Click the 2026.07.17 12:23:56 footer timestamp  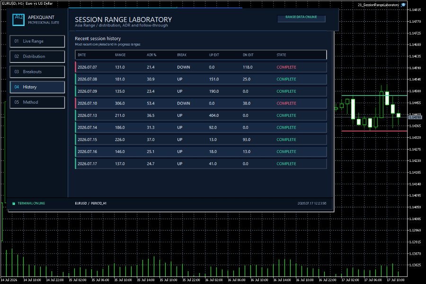pyautogui.click(x=312, y=203)
